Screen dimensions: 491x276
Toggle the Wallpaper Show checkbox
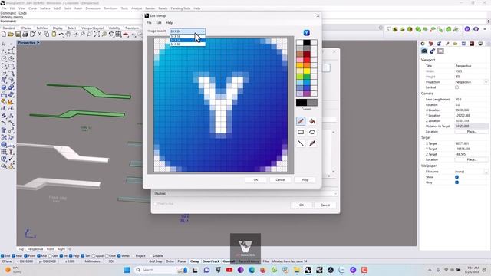457,177
